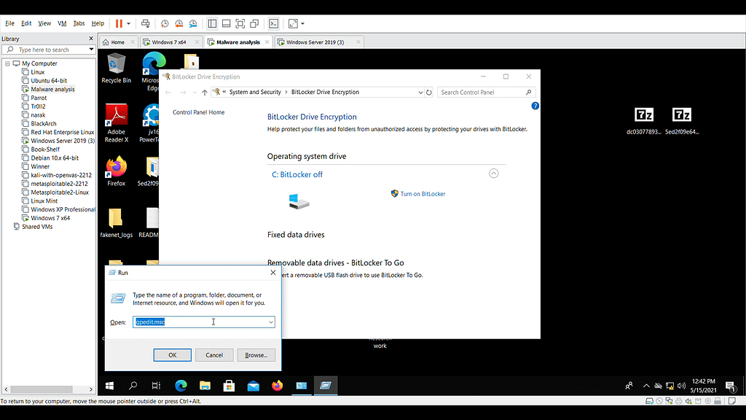This screenshot has height=420, width=746.
Task: Click the Firefox icon in the taskbar
Action: tap(278, 386)
